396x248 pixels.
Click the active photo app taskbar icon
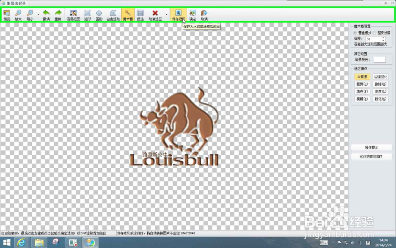[x=90, y=243]
